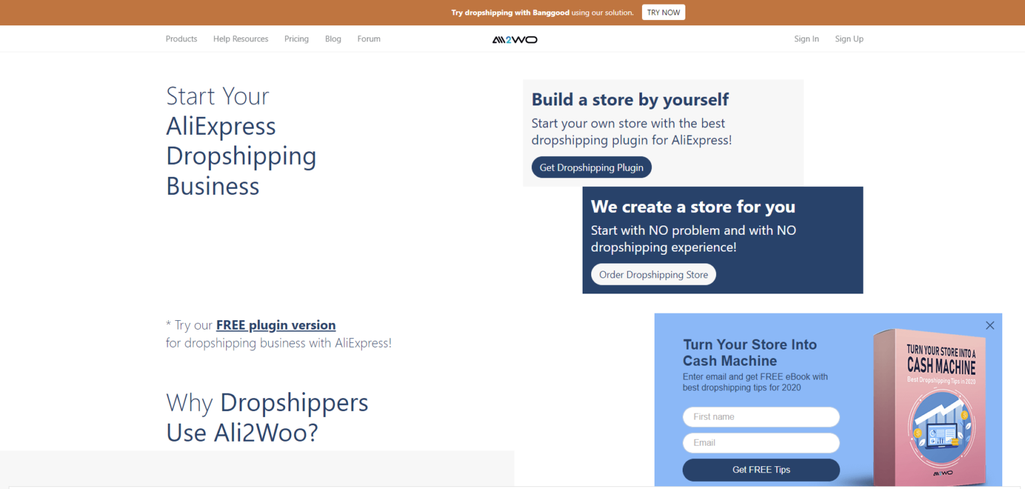Click the Order Dropshipping Store button
Viewport: 1025px width, 489px height.
tap(653, 274)
